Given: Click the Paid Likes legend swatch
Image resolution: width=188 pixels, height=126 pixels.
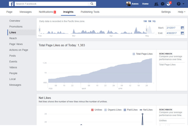Looking at the screenshot, I should click(x=125, y=110).
